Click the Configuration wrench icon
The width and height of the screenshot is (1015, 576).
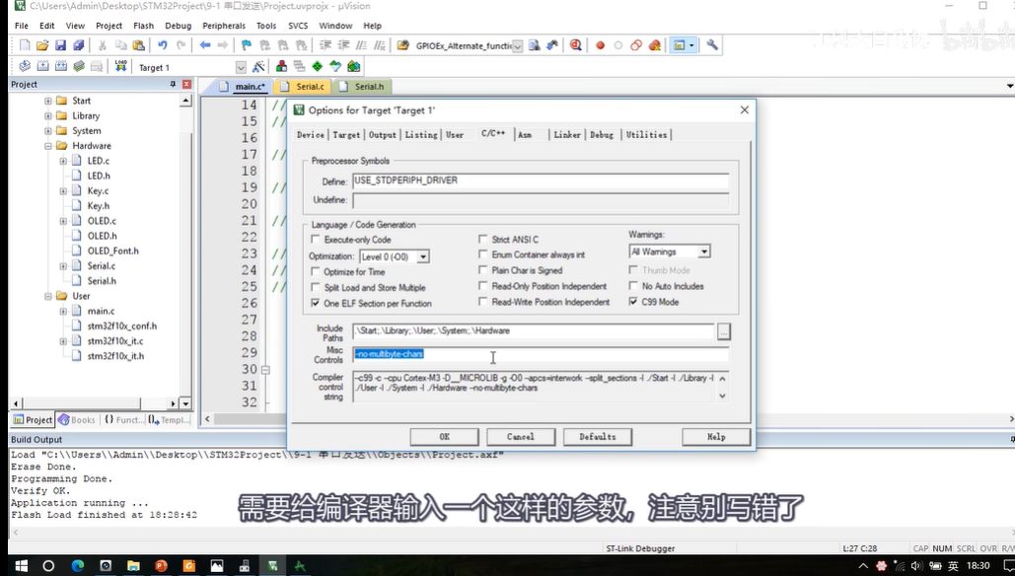pos(712,45)
